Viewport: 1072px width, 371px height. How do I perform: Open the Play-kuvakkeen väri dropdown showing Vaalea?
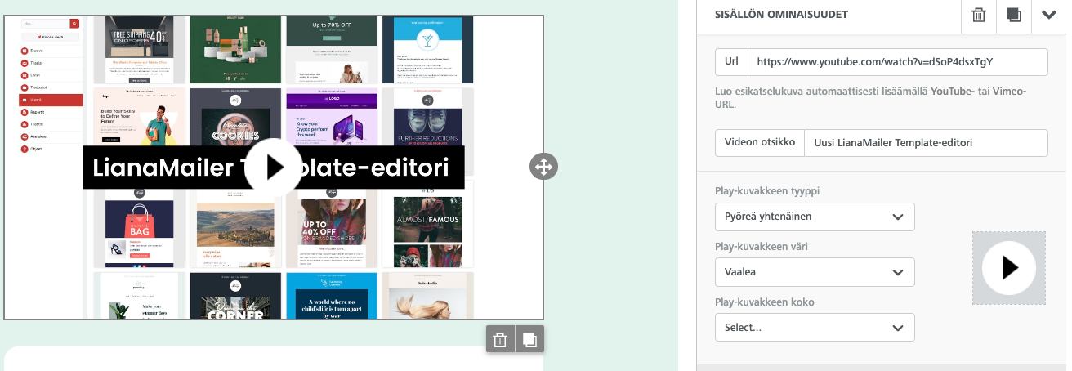(815, 272)
